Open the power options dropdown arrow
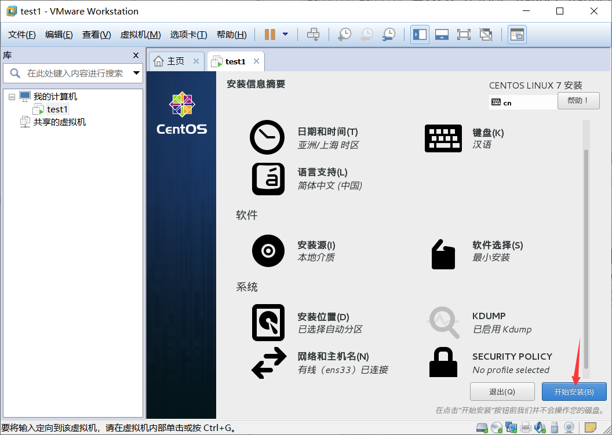This screenshot has width=612, height=435. 285,34
